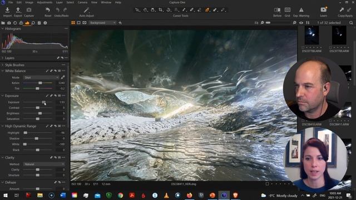
Task: Open the Details magnifier tool tab
Action: pyautogui.click(x=33, y=23)
